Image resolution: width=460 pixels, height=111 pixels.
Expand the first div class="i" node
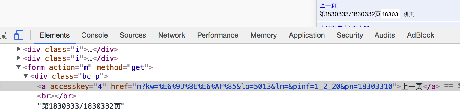19,49
